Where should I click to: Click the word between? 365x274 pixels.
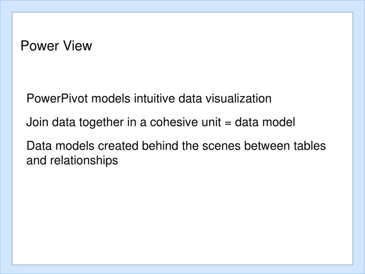tap(267, 146)
